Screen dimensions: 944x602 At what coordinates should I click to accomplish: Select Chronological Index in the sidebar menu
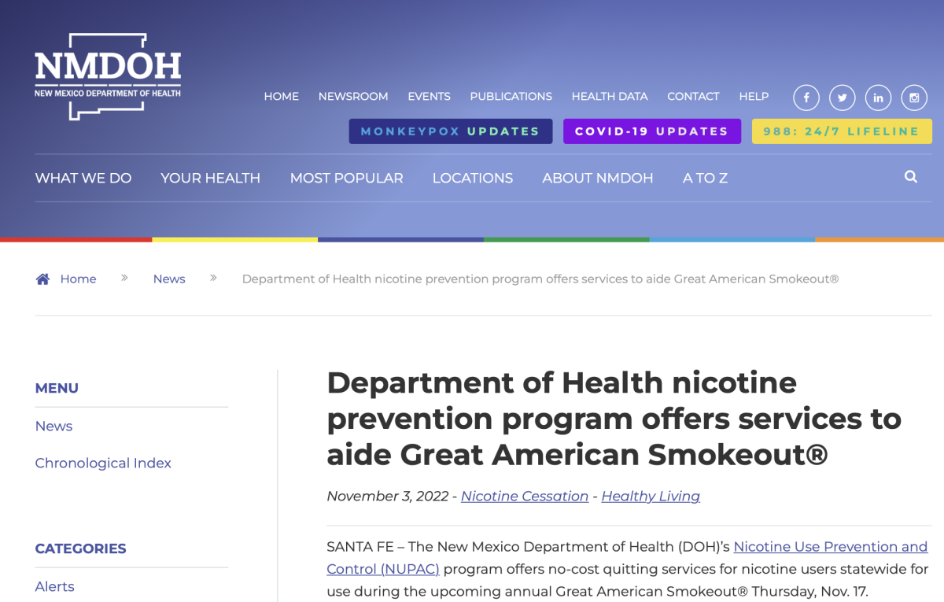click(103, 463)
